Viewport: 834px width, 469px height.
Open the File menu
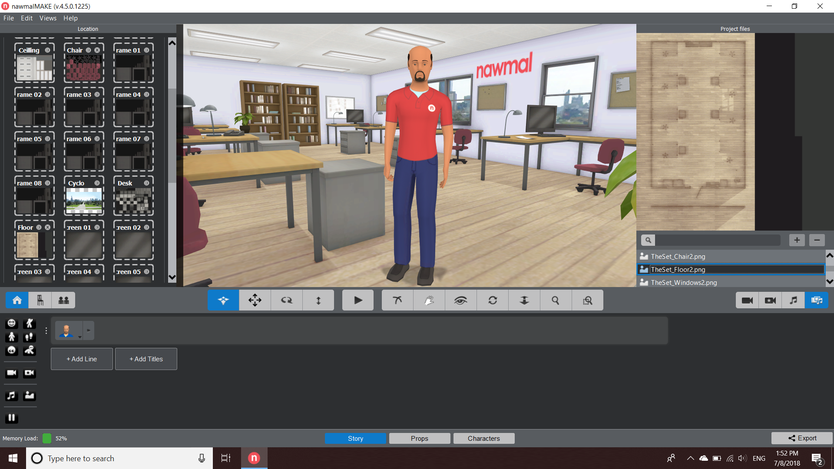[9, 18]
